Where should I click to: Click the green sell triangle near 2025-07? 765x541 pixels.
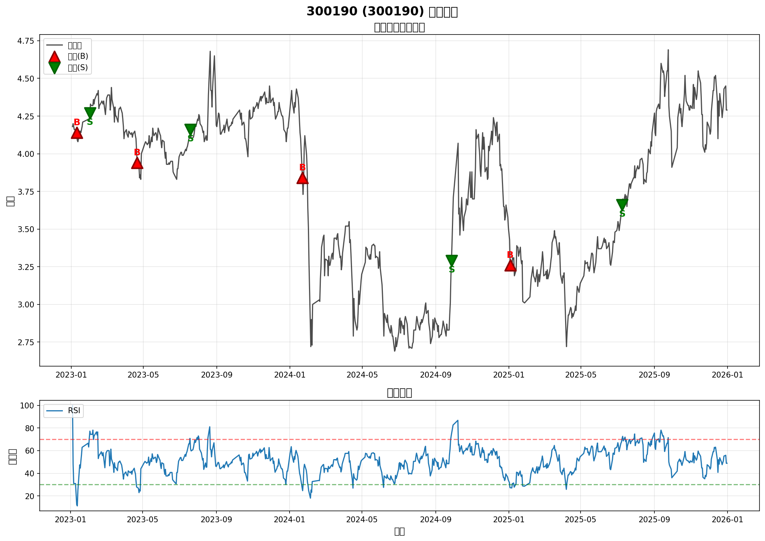pyautogui.click(x=622, y=204)
